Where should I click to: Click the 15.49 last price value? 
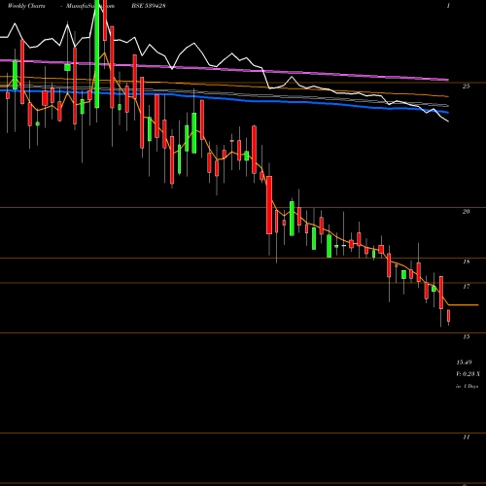point(464,363)
